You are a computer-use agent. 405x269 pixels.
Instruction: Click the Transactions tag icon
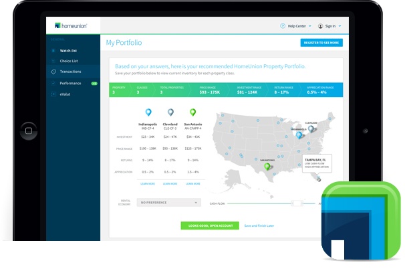[53, 72]
